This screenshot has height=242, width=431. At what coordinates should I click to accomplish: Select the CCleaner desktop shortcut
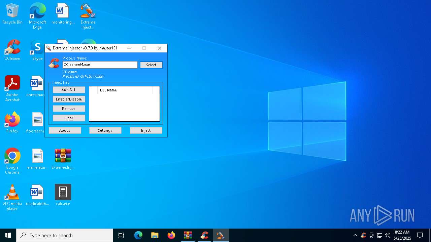tap(12, 50)
